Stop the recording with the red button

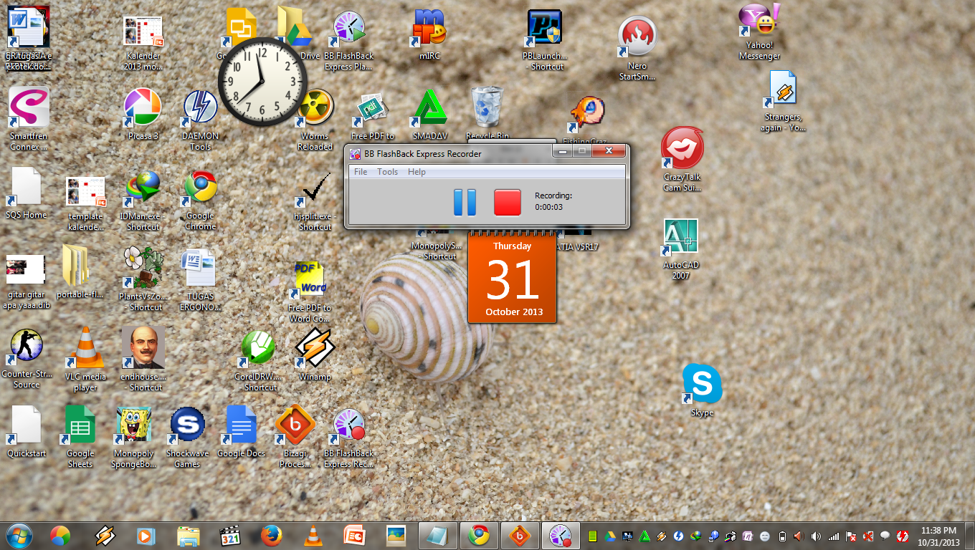point(508,202)
